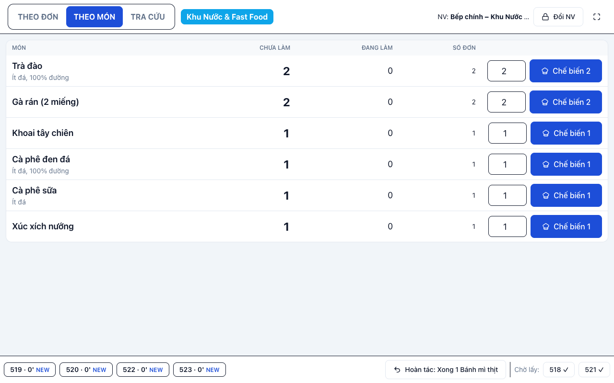Open order chip 520 in bottom bar
Viewport: 614px width, 383px height.
86,370
